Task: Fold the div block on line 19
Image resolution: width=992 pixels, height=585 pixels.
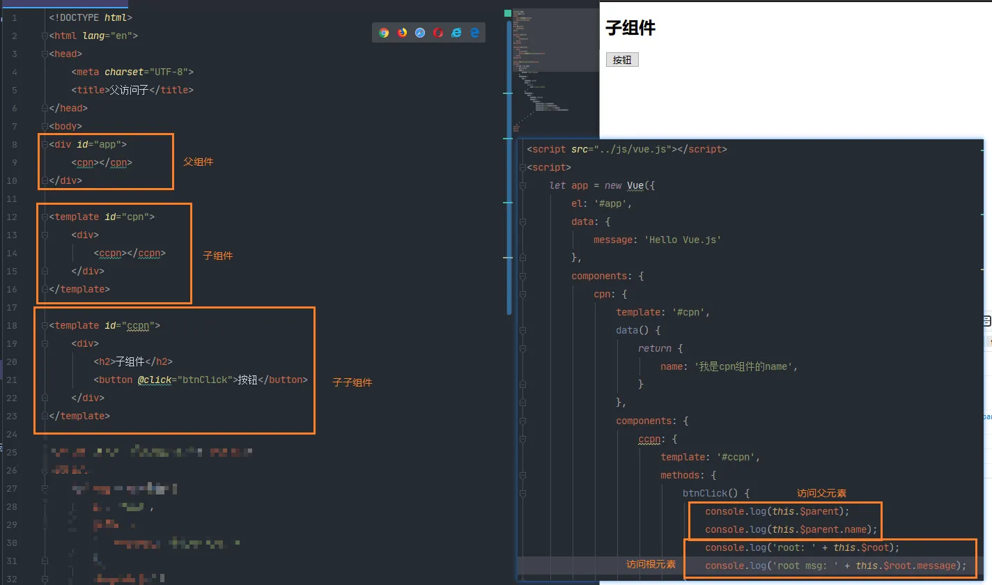Action: [45, 343]
